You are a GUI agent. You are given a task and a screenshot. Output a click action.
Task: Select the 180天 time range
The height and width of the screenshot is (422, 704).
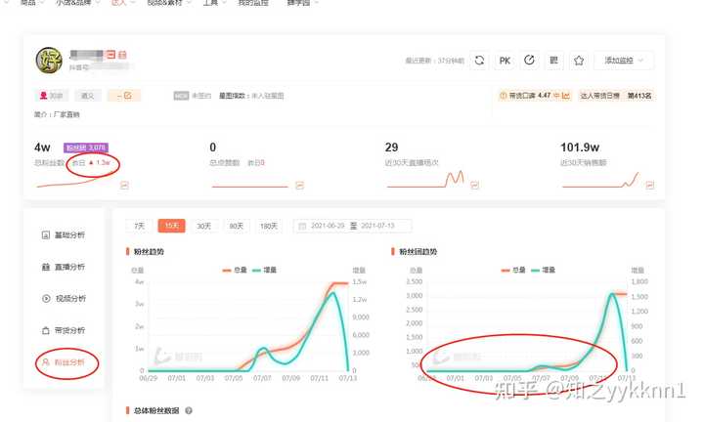click(x=269, y=226)
